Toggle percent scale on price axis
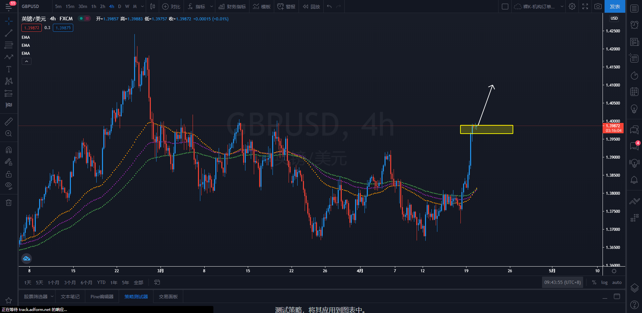 pos(594,282)
